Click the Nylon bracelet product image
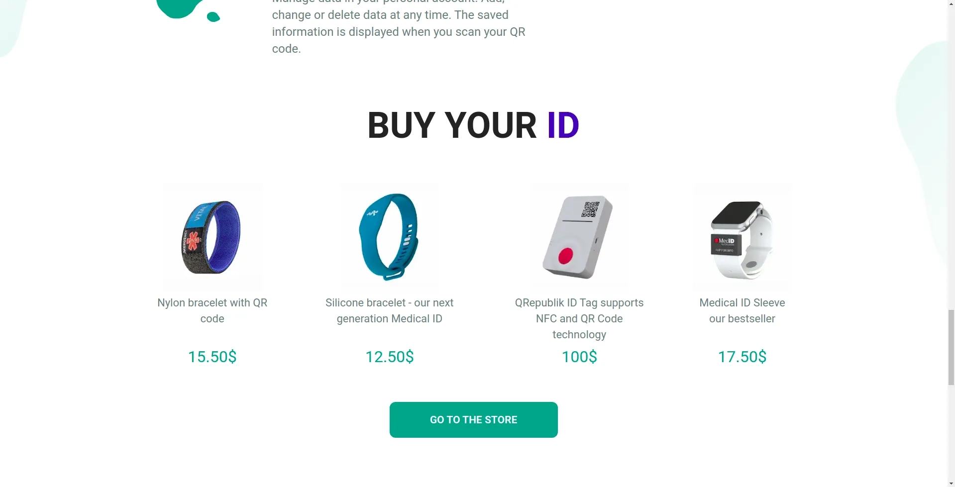Viewport: 955px width, 487px height. [x=212, y=237]
